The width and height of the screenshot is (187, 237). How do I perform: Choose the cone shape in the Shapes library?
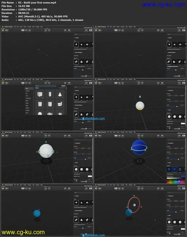[60, 94]
